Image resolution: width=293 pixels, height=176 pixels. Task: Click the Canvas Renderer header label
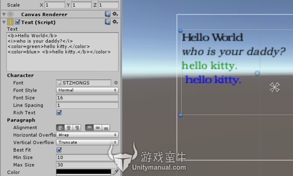[44, 14]
